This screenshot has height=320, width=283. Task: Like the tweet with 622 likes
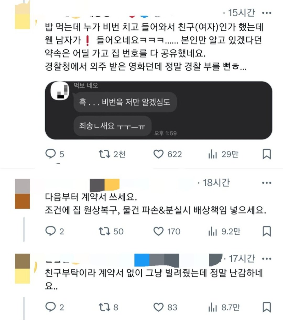pos(167,154)
